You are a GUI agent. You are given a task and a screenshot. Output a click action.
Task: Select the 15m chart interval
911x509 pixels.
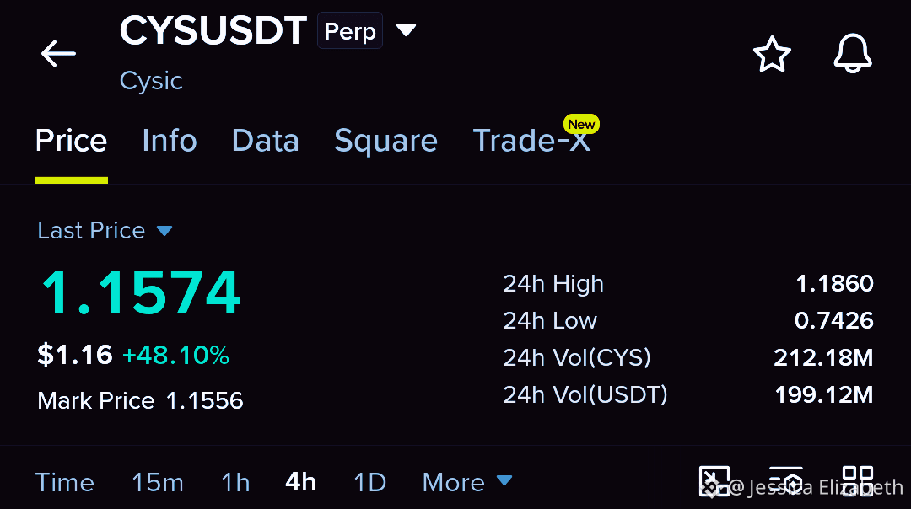(158, 482)
